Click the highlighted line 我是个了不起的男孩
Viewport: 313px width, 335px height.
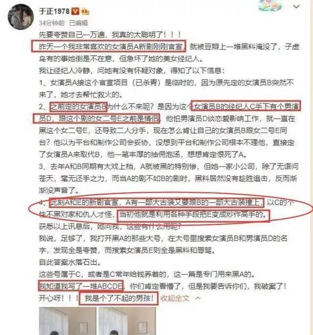[x=119, y=298]
